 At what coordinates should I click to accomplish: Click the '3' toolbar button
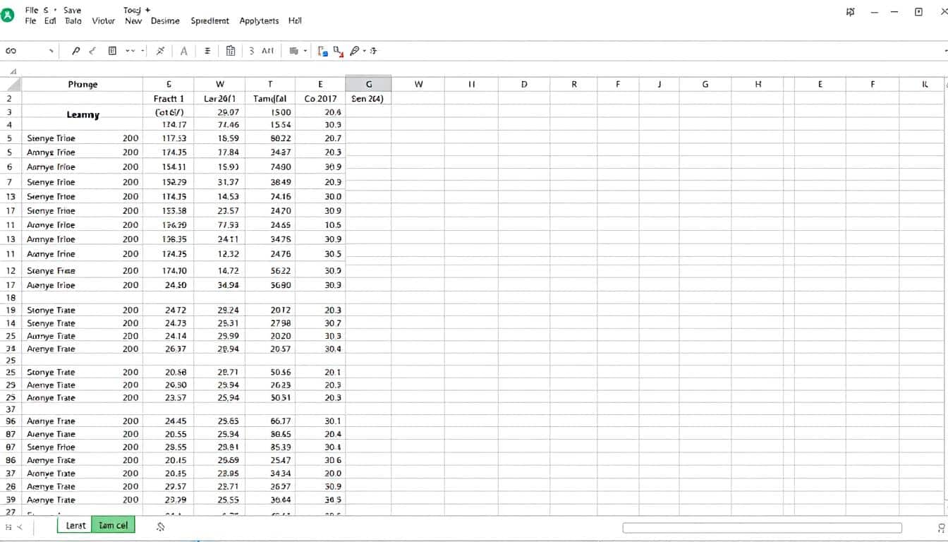pyautogui.click(x=252, y=51)
